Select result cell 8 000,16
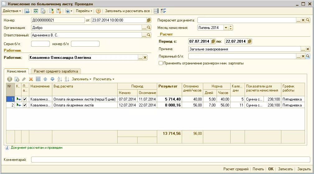 (169, 105)
